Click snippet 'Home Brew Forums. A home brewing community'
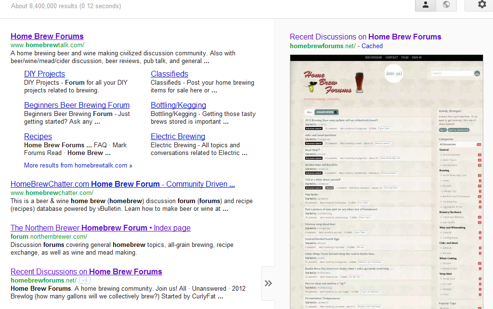 128,292
